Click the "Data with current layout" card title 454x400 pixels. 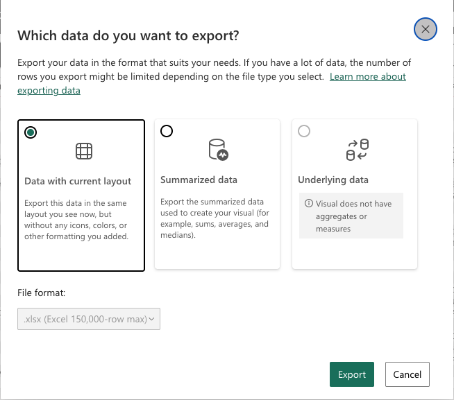[x=78, y=182]
